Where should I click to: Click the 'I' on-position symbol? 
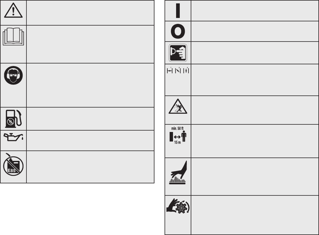click(178, 11)
